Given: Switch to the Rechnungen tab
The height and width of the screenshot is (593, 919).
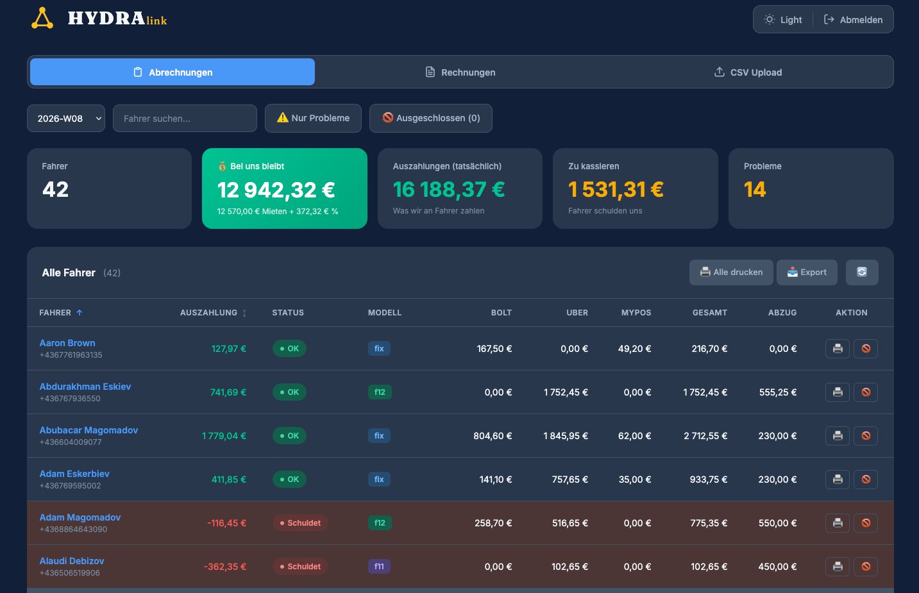Looking at the screenshot, I should 460,72.
